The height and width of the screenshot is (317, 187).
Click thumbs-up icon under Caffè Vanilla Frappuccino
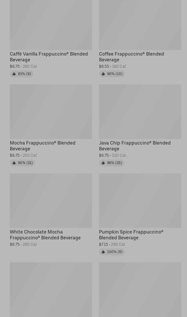[14, 74]
